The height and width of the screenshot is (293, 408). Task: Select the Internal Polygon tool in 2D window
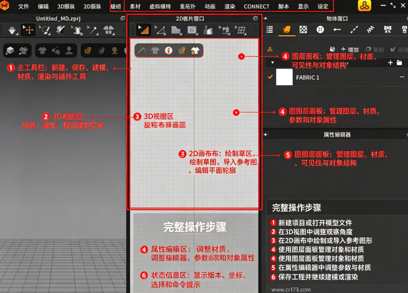192,30
